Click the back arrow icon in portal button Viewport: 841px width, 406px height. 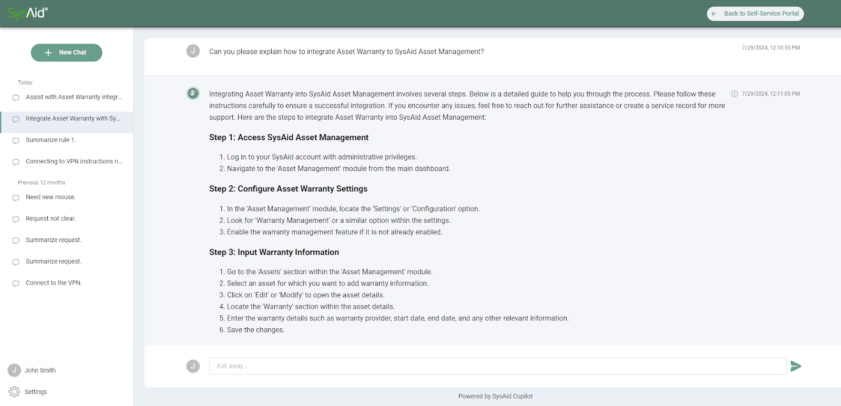(714, 14)
